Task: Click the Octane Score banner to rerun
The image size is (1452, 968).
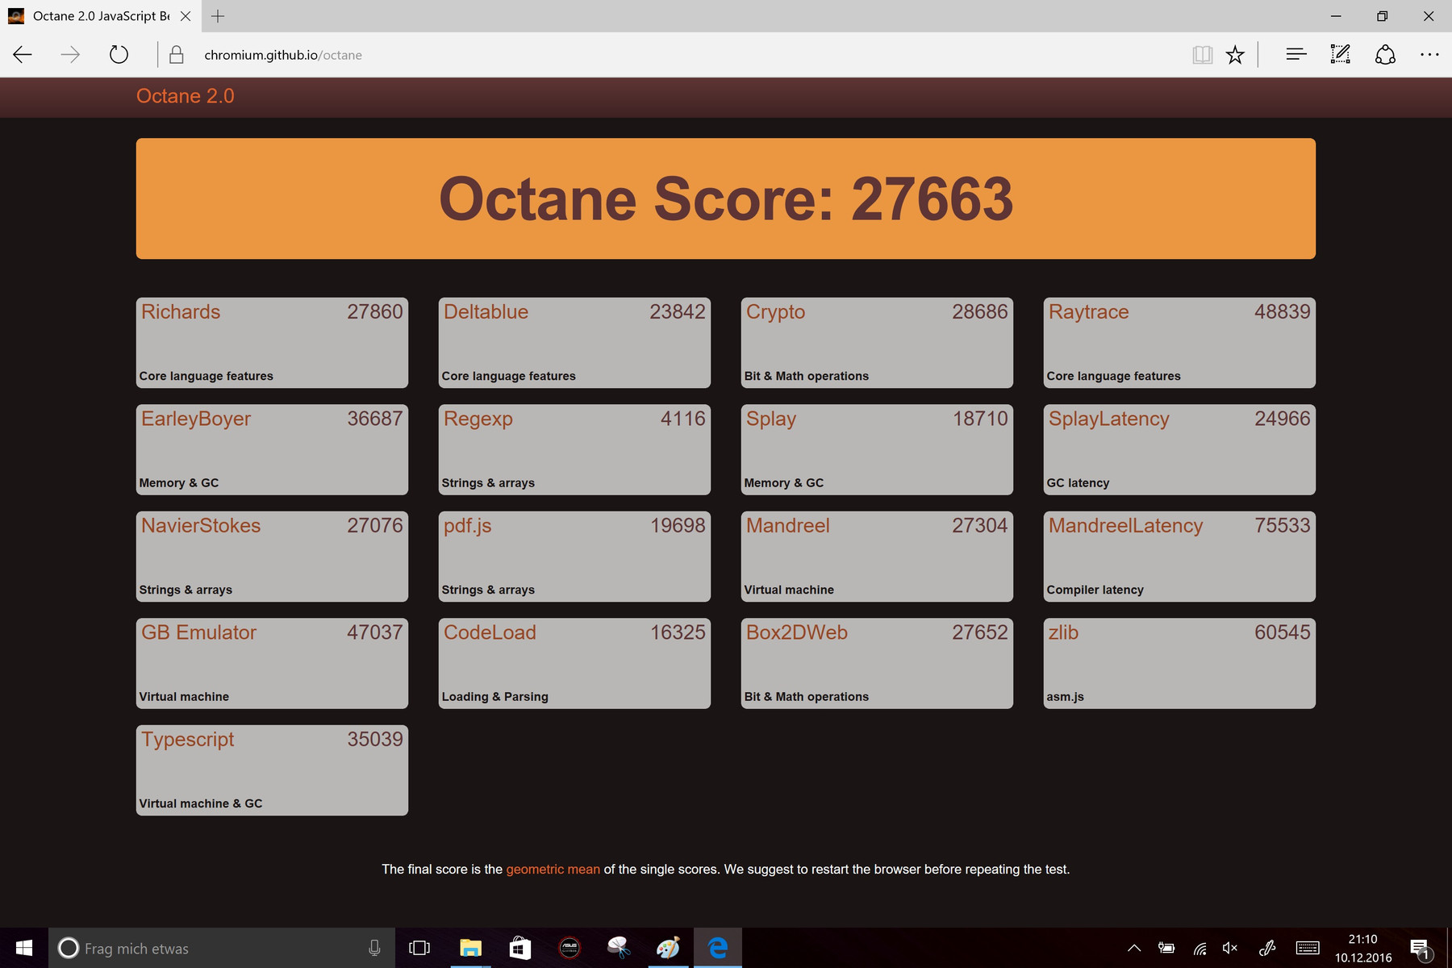Action: pos(726,198)
